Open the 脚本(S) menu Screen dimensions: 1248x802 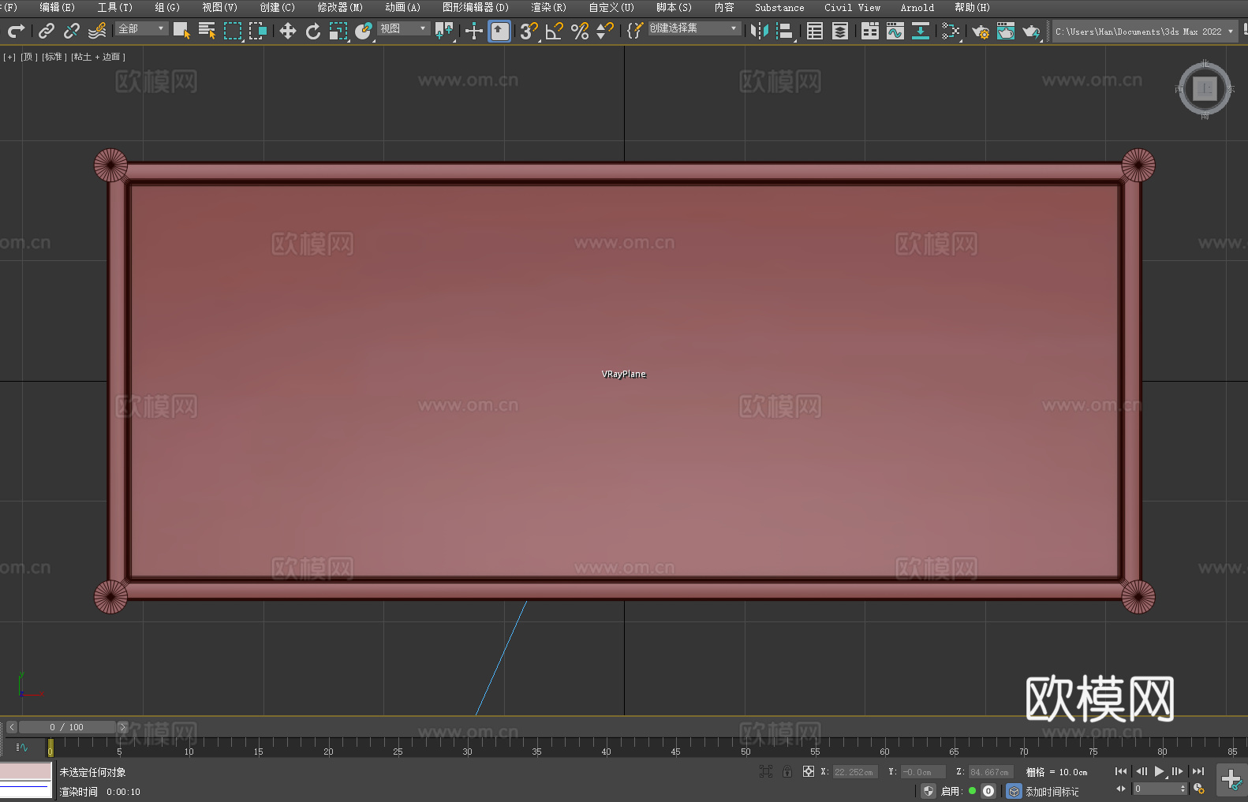[674, 7]
